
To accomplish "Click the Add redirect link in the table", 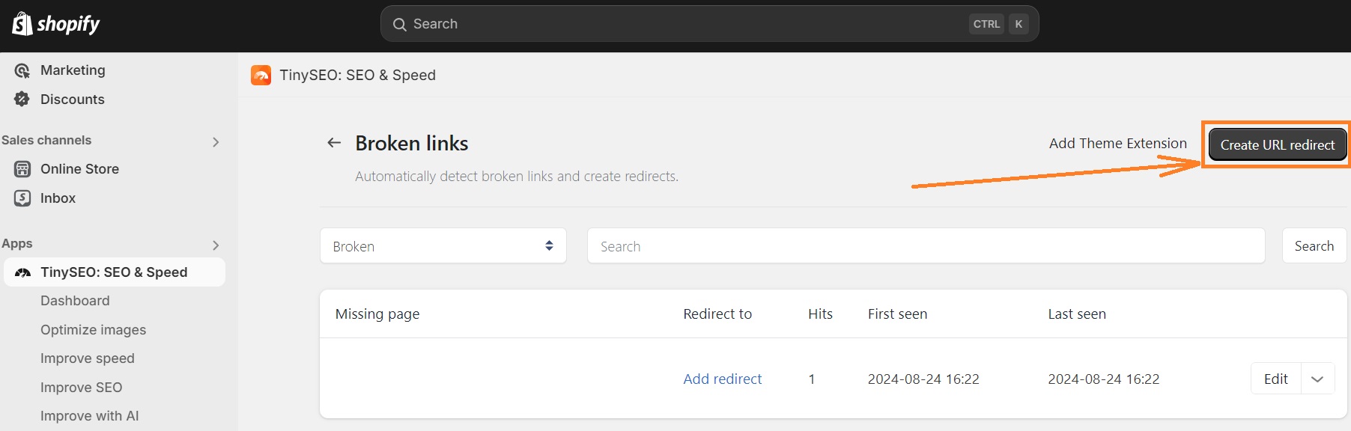I will click(x=721, y=379).
